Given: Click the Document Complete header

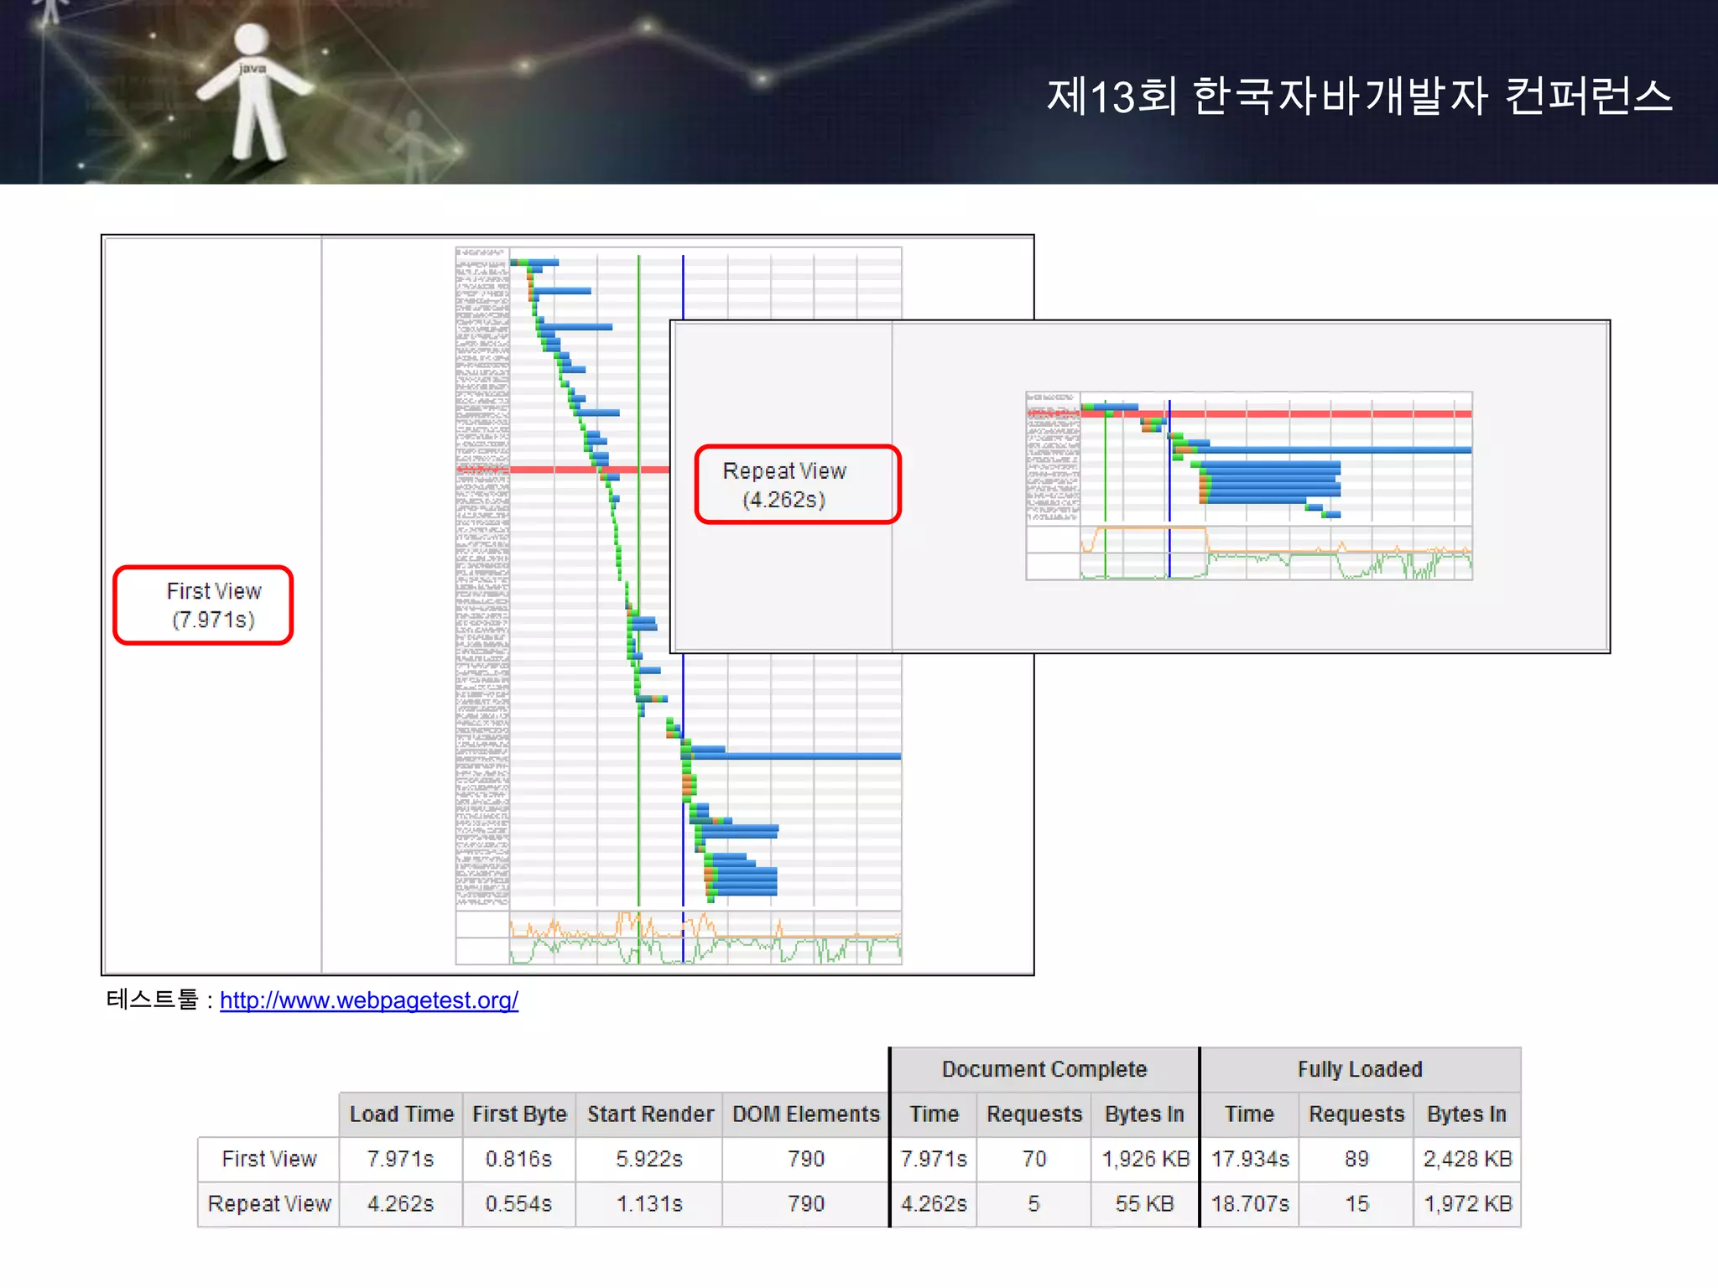Looking at the screenshot, I should click(x=1044, y=1069).
